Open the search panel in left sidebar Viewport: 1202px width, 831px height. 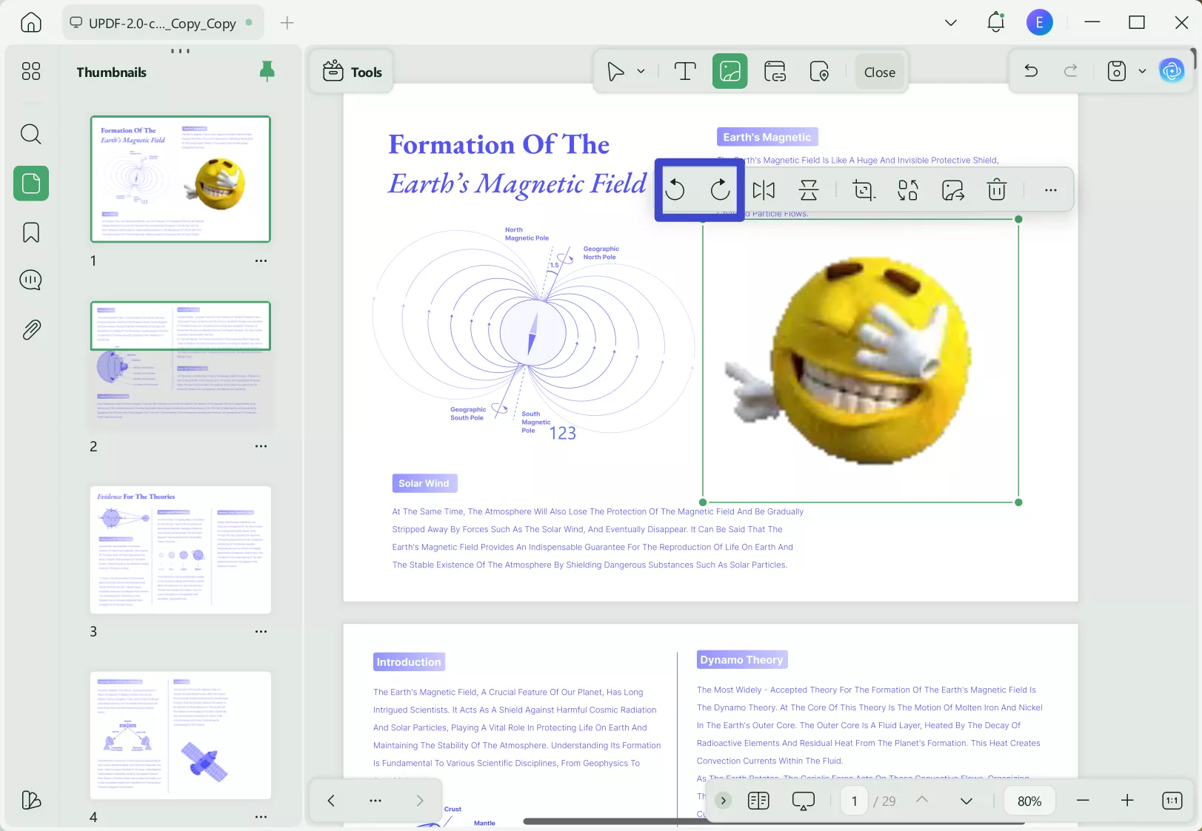click(x=31, y=134)
